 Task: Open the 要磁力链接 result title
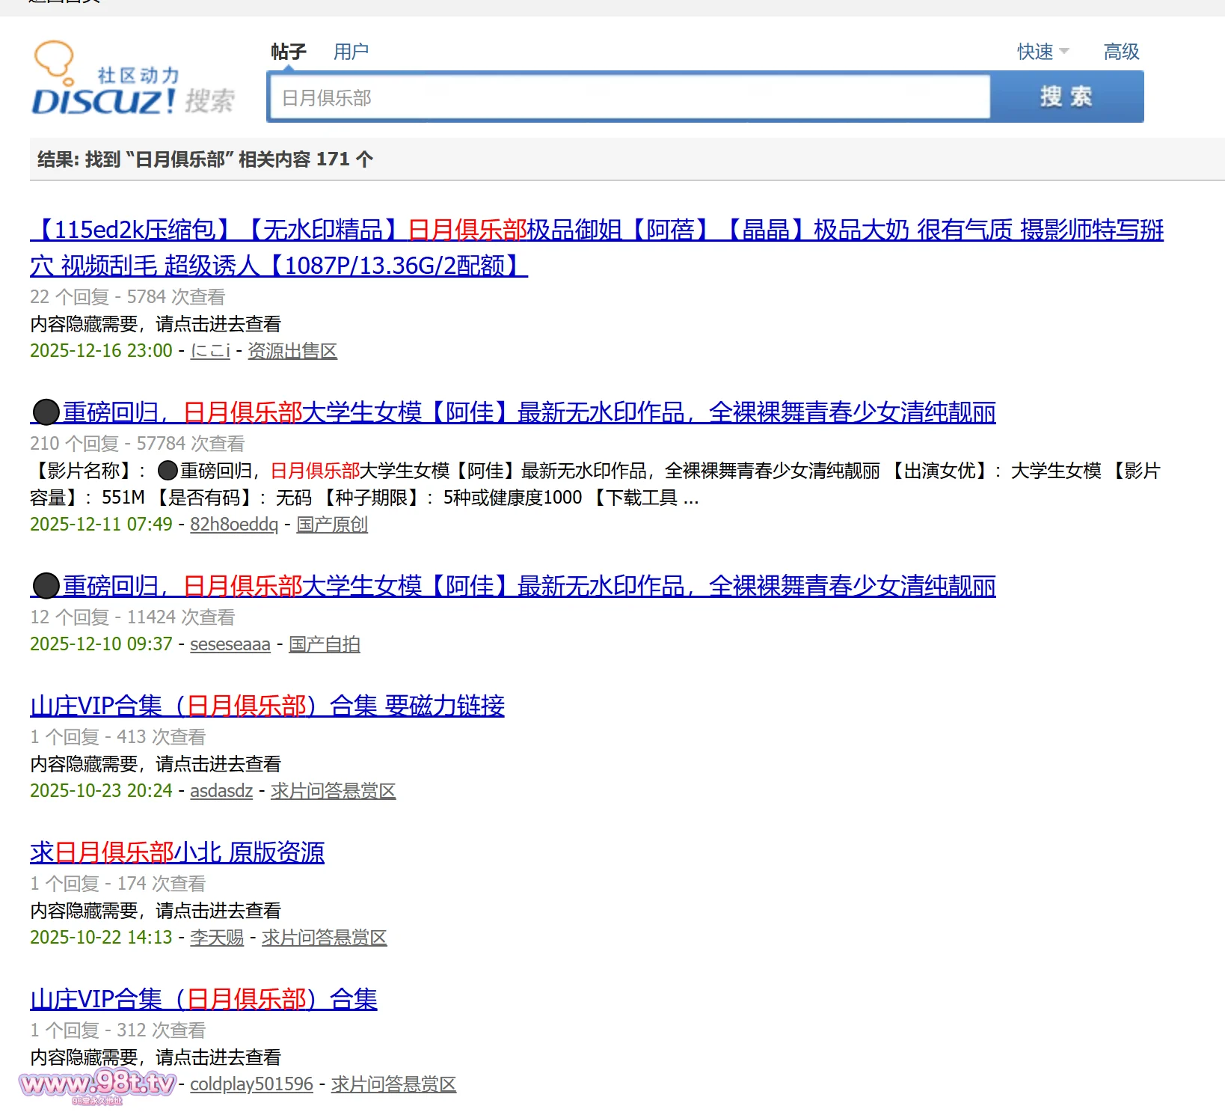click(267, 706)
